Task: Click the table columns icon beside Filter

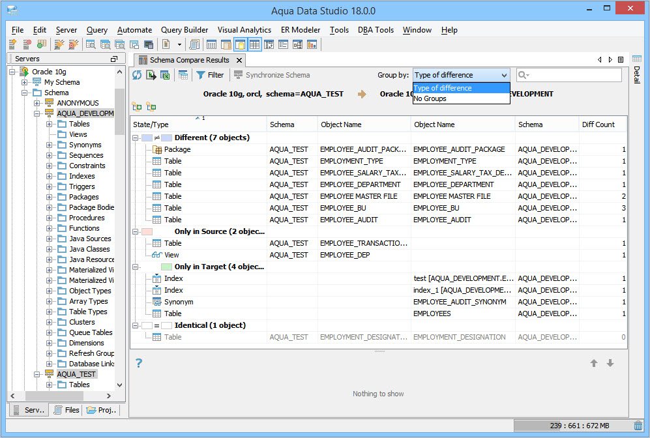Action: click(183, 75)
